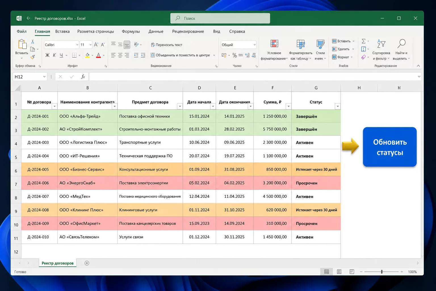Image resolution: width=436 pixels, height=291 pixels.
Task: Click the AutoSum sigma icon
Action: pyautogui.click(x=364, y=41)
